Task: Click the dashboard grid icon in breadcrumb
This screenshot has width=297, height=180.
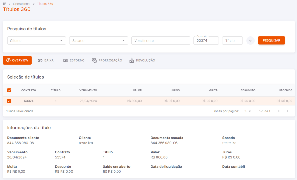Action: click(x=5, y=4)
